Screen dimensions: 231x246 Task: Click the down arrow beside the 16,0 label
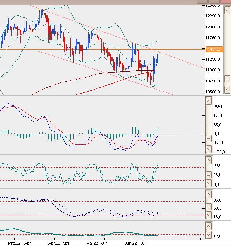208,215
